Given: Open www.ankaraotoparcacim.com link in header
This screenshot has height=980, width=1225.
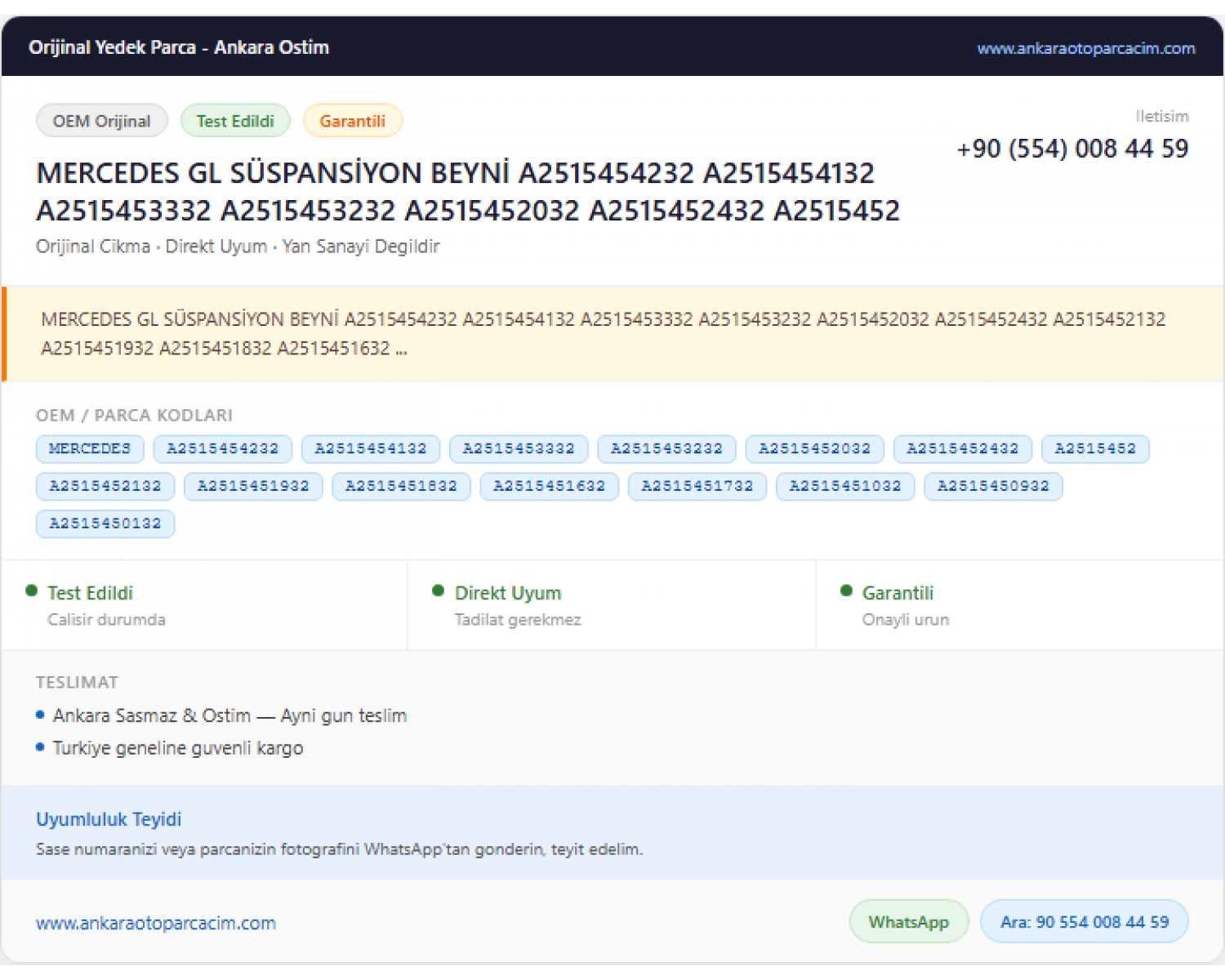Looking at the screenshot, I should pyautogui.click(x=1086, y=48).
